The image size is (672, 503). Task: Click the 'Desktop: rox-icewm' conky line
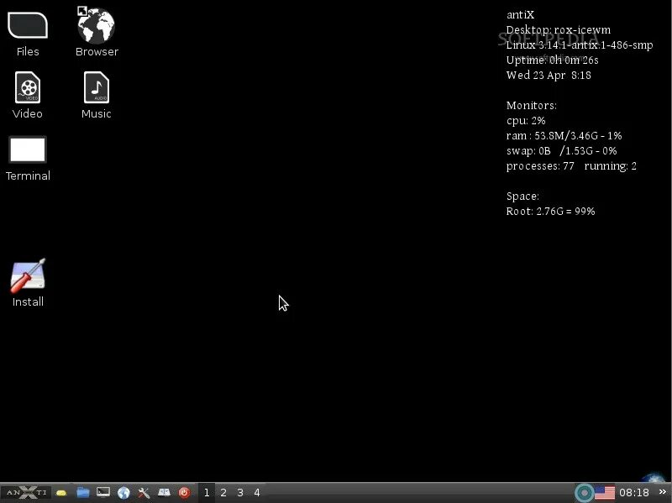pos(559,30)
